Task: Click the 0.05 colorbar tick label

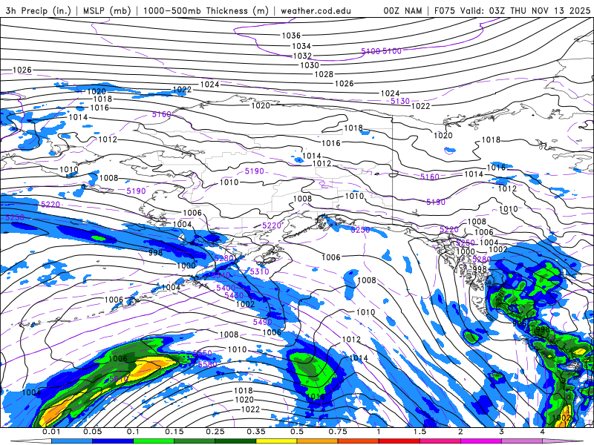Action: (92, 432)
